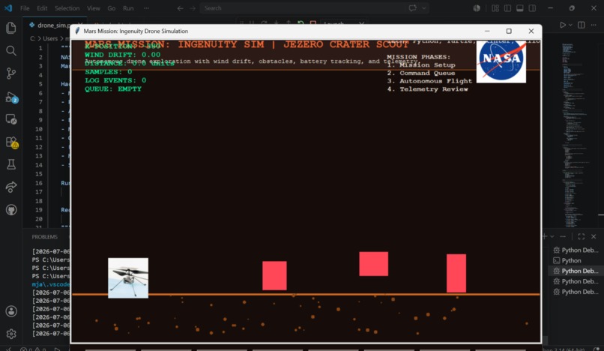Focus the VS Code title bar Search box
The height and width of the screenshot is (351, 604).
pyautogui.click(x=314, y=8)
